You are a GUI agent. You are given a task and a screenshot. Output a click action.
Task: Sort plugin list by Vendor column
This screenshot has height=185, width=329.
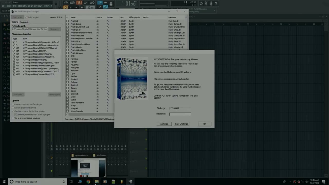tap(146, 17)
